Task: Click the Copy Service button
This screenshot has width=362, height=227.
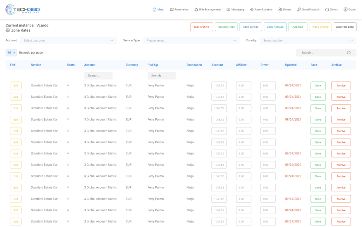Action: 250,27
